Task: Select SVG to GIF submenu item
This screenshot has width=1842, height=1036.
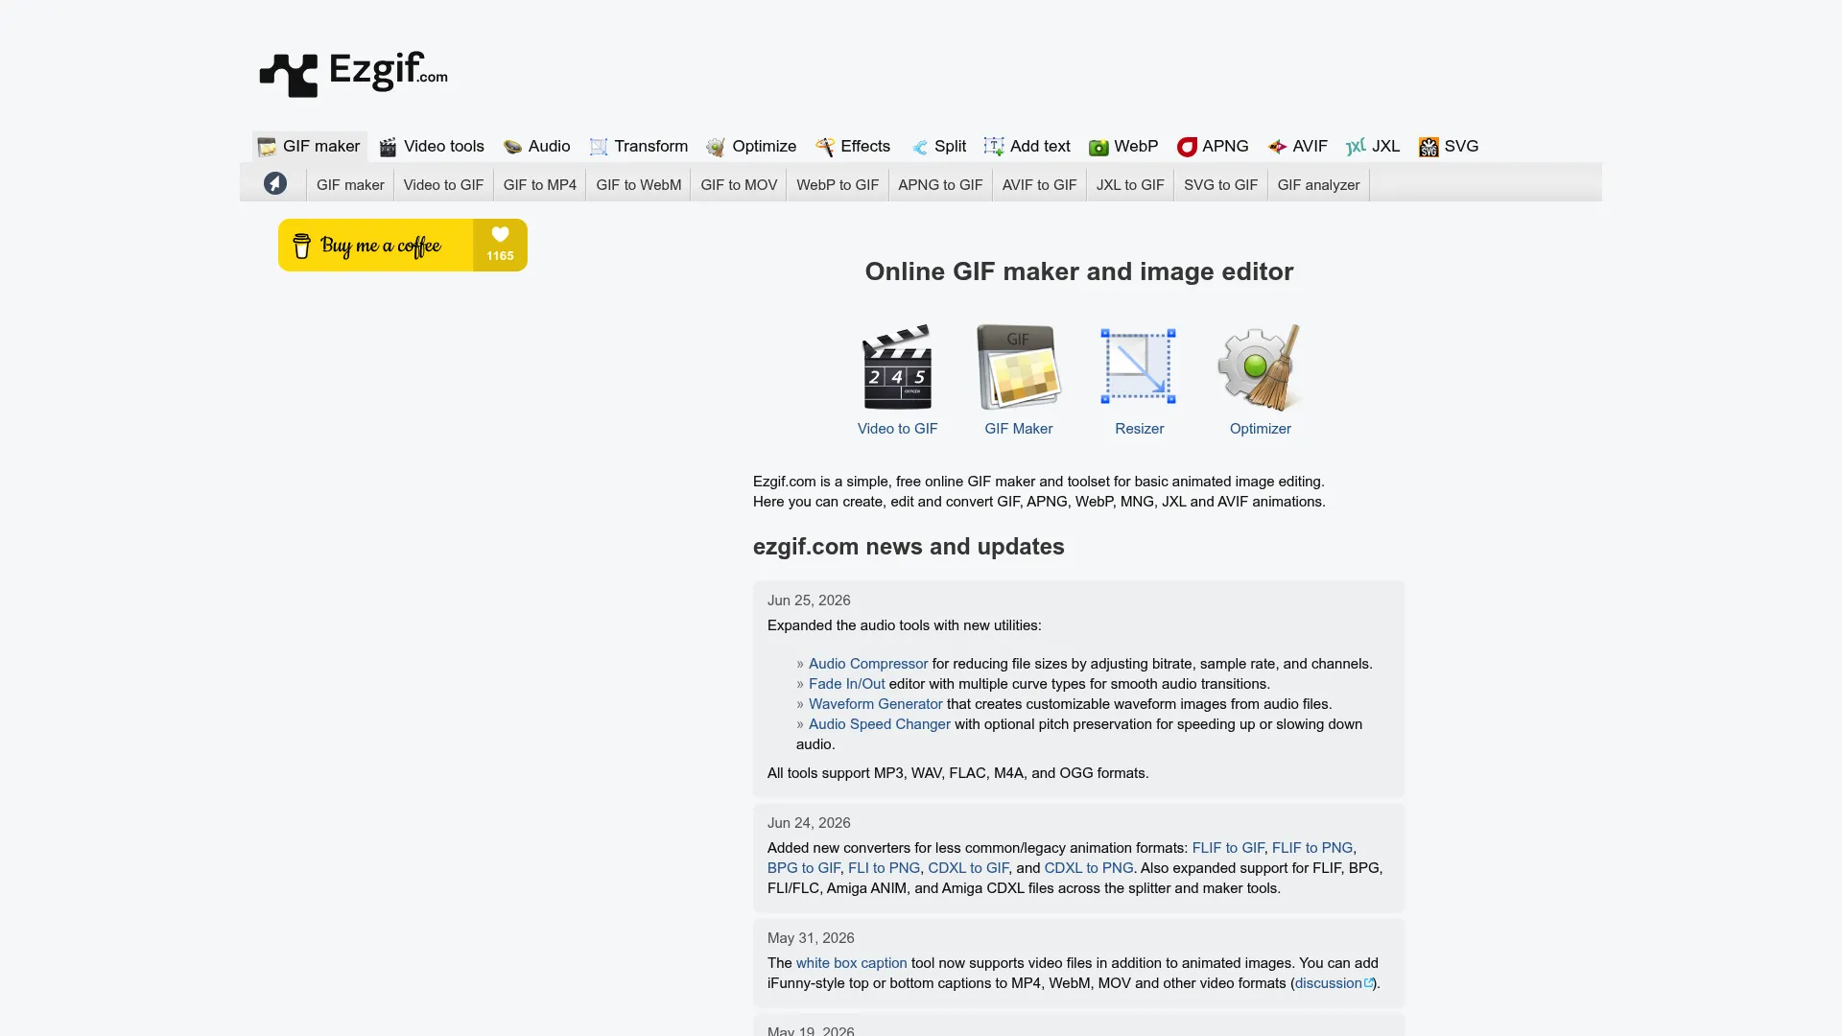Action: tap(1220, 184)
